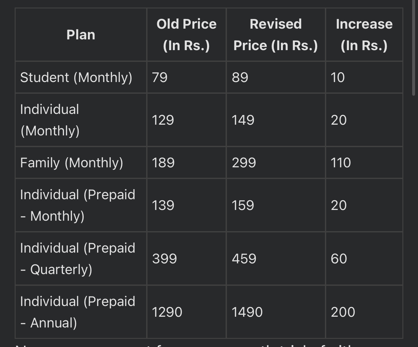Screen dimensions: 418x347
Task: Select the Family (Monthly) plan cell
Action: (81, 162)
